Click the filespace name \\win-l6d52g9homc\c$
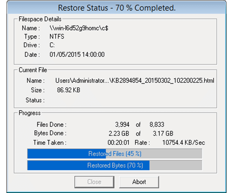The image size is (233, 193). 79,28
